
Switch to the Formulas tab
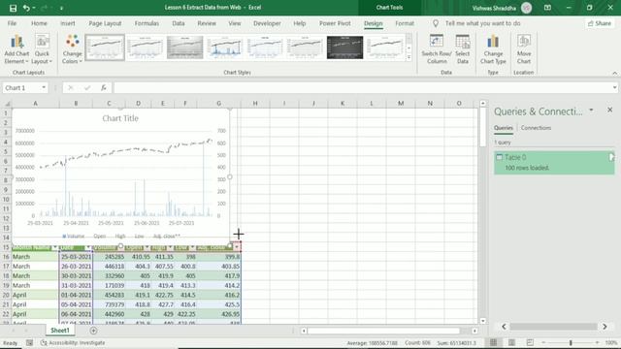147,23
